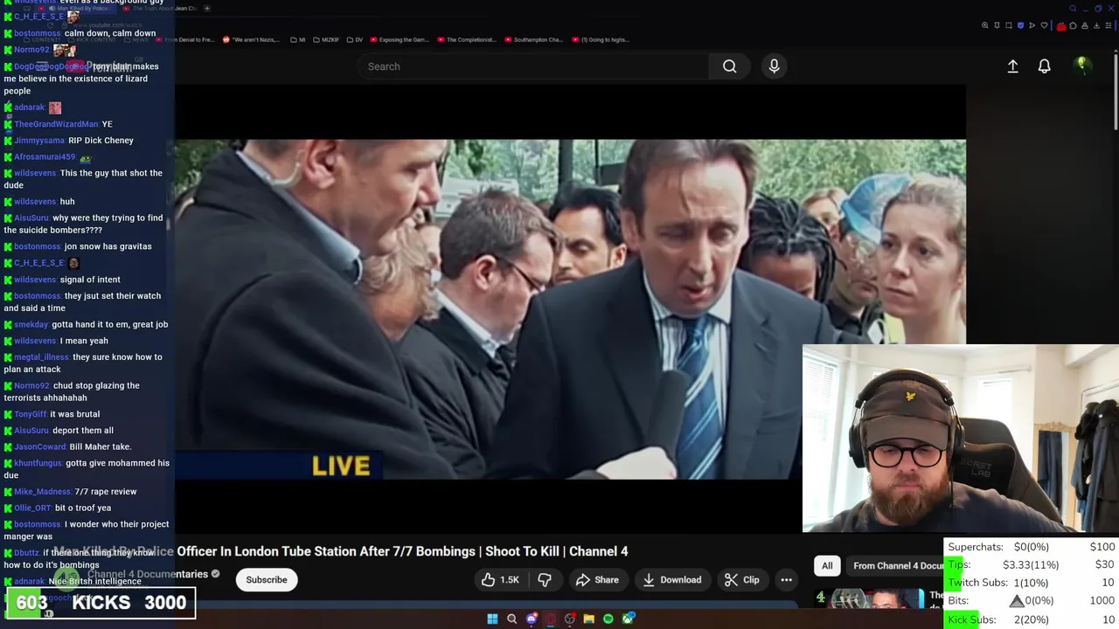Open bookmark "We aren't Nazis..."
The image size is (1119, 629).
[251, 39]
